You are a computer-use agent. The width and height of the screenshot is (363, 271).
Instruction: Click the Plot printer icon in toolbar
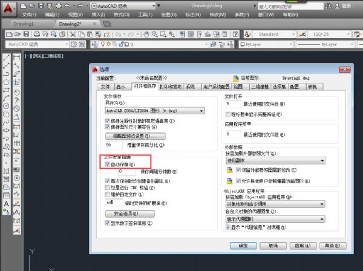click(37, 34)
